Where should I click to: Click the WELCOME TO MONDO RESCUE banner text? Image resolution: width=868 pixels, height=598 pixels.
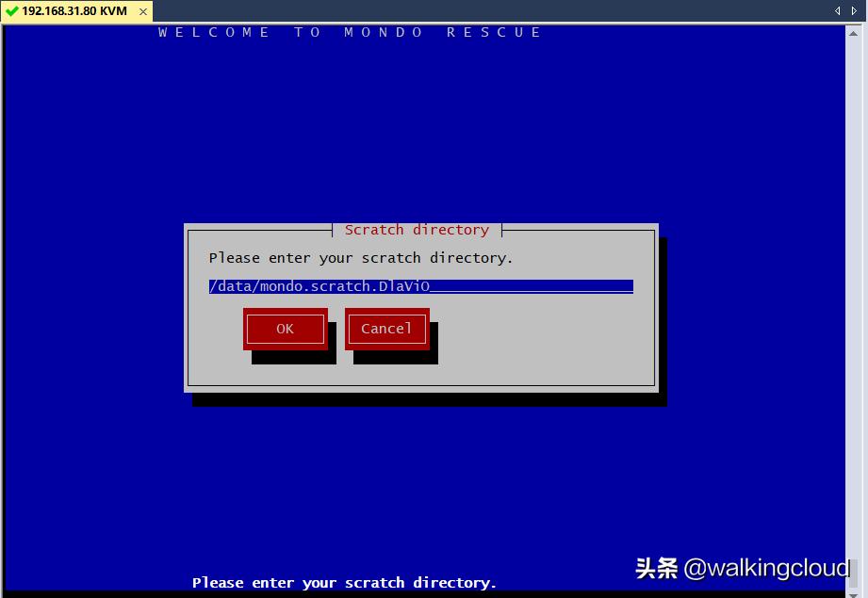pos(349,32)
